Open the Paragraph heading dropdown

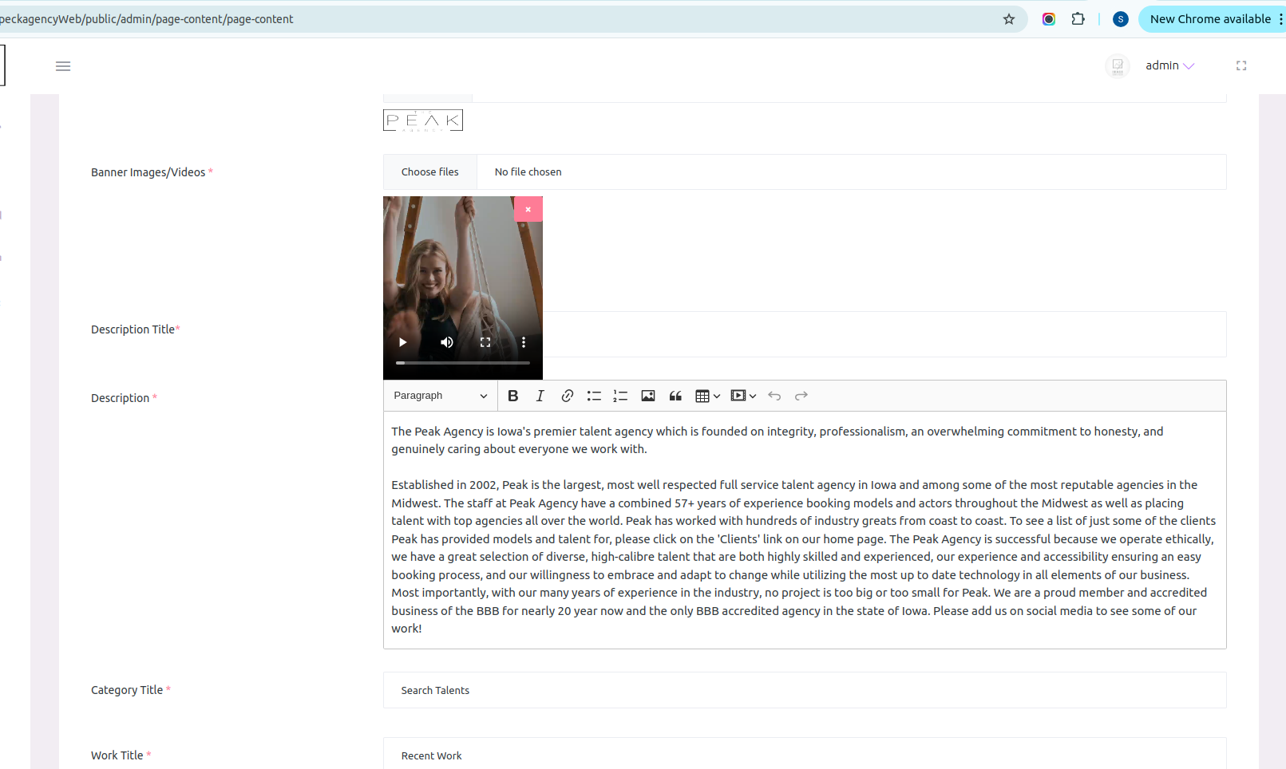point(440,396)
